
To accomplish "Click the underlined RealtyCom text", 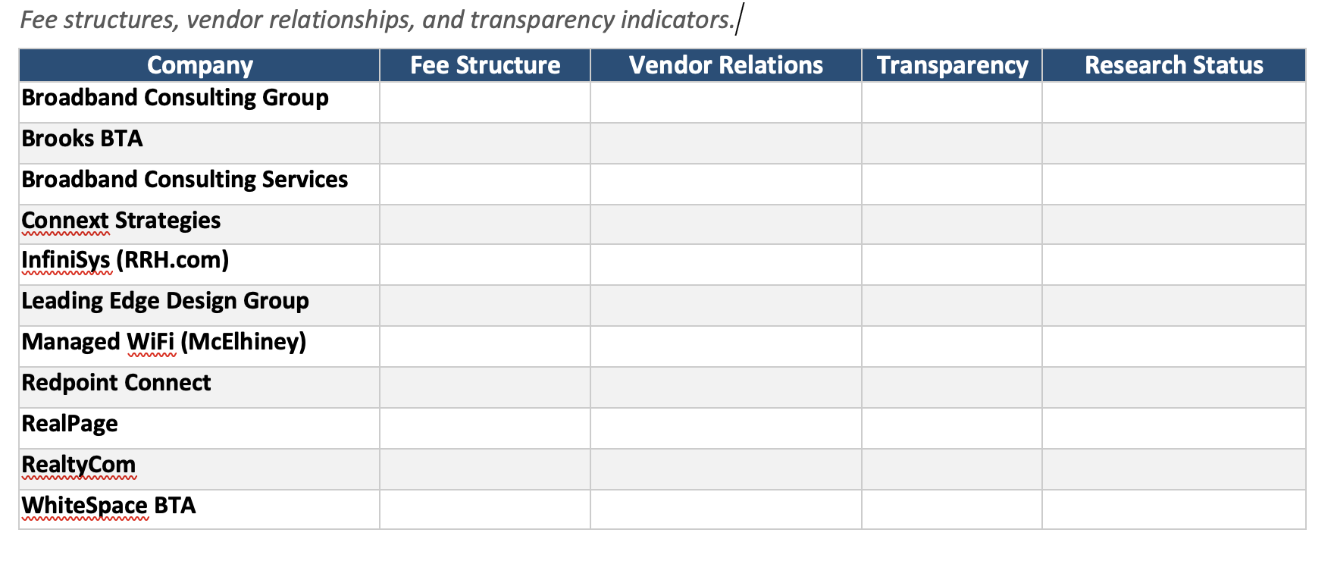I will (x=79, y=465).
